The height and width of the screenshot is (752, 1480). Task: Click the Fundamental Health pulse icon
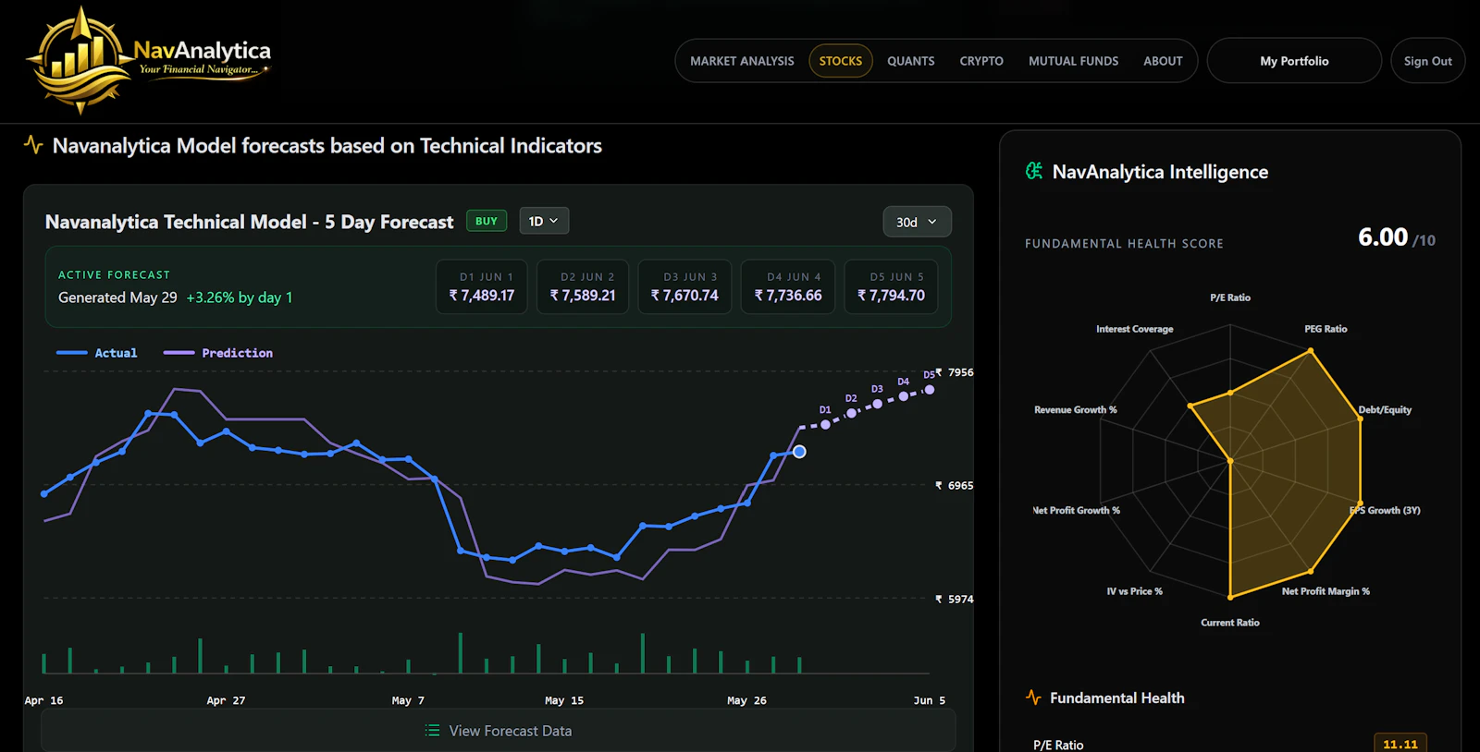pos(1033,697)
